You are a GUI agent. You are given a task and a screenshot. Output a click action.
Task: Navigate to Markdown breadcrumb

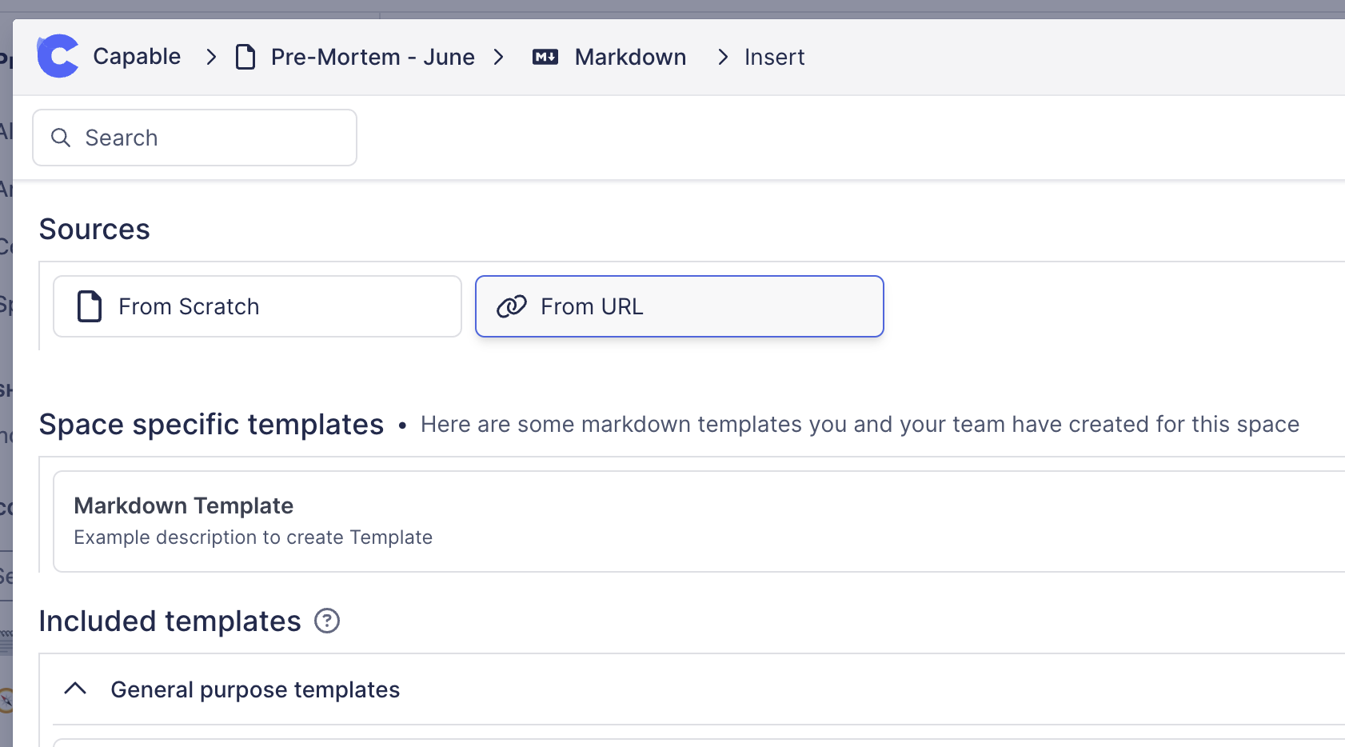click(630, 58)
